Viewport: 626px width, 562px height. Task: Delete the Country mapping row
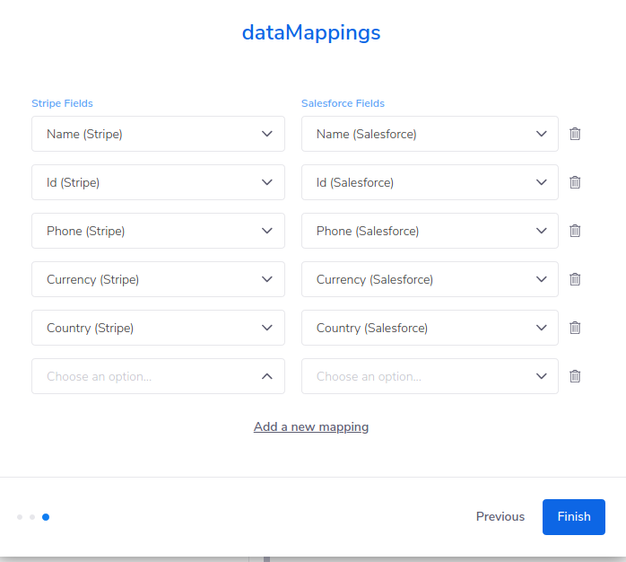click(575, 328)
